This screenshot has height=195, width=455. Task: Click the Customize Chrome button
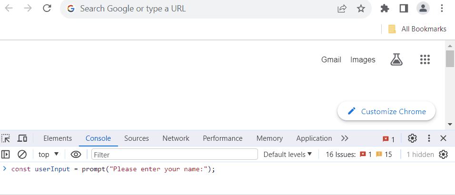click(386, 111)
